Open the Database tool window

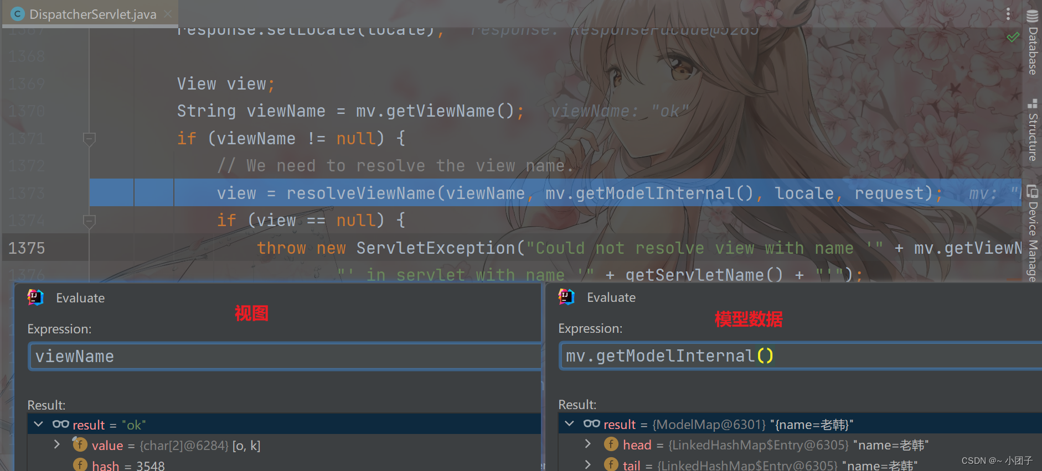pos(1033,42)
